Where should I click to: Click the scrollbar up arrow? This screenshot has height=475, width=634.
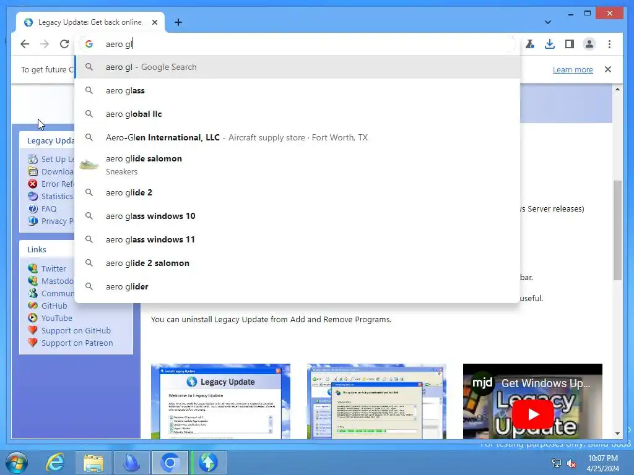coord(617,89)
